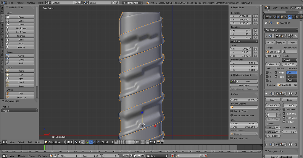
Task: Open the Global orientation dropdown
Action: [x=107, y=142]
